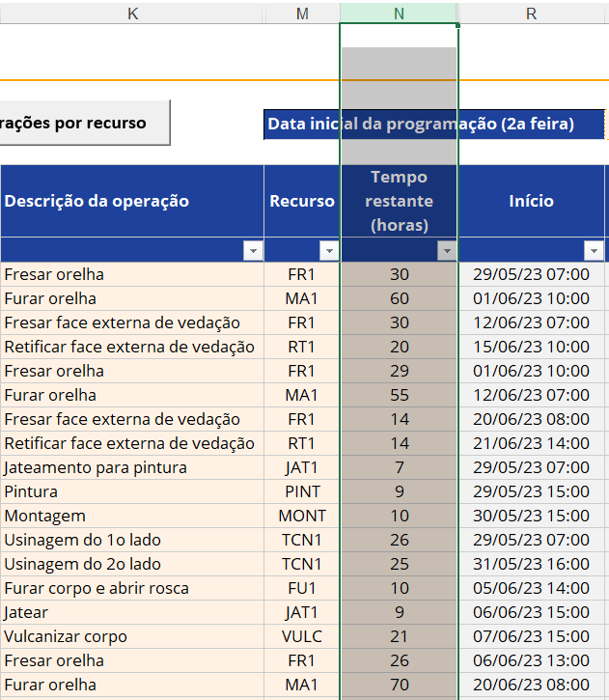This screenshot has width=609, height=700.
Task: Select the 'MONT' resource cell
Action: click(x=302, y=516)
